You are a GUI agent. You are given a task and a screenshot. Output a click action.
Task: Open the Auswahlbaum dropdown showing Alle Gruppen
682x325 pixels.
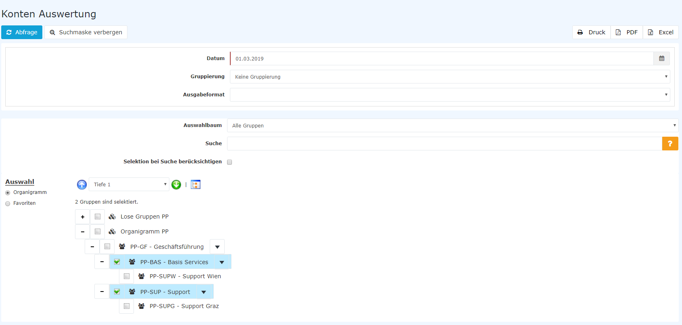453,125
